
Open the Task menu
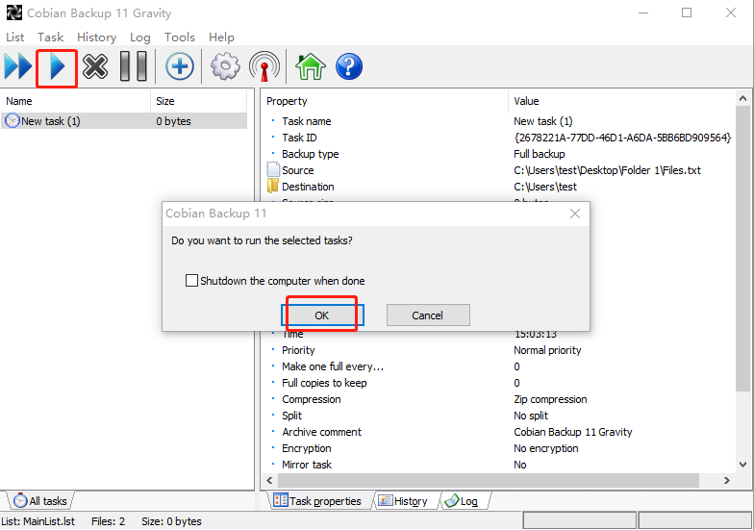[x=50, y=38]
